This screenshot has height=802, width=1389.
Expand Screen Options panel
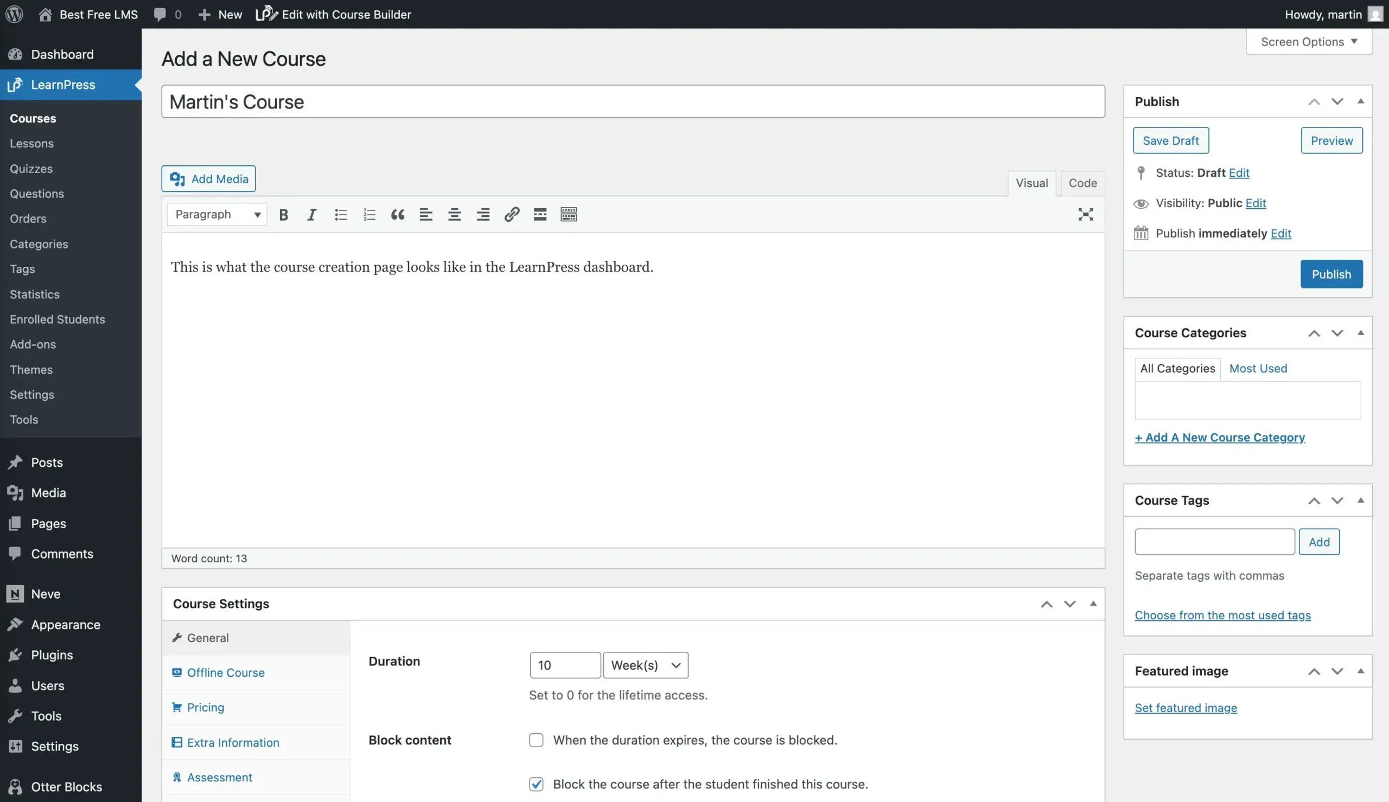[1309, 42]
